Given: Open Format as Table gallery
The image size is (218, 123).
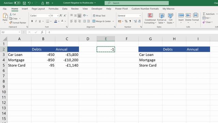Looking at the screenshot, I should tap(161, 18).
